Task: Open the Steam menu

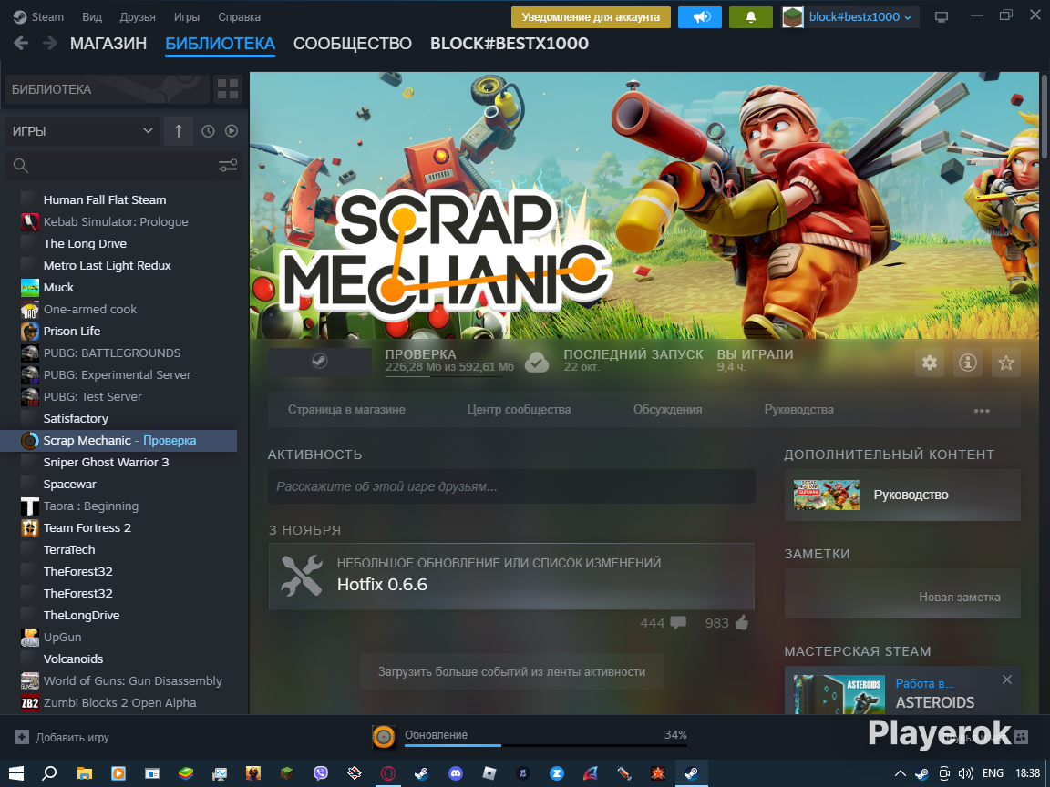Action: click(x=38, y=16)
